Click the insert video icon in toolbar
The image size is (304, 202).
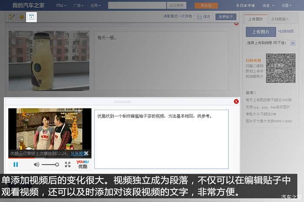31,17
